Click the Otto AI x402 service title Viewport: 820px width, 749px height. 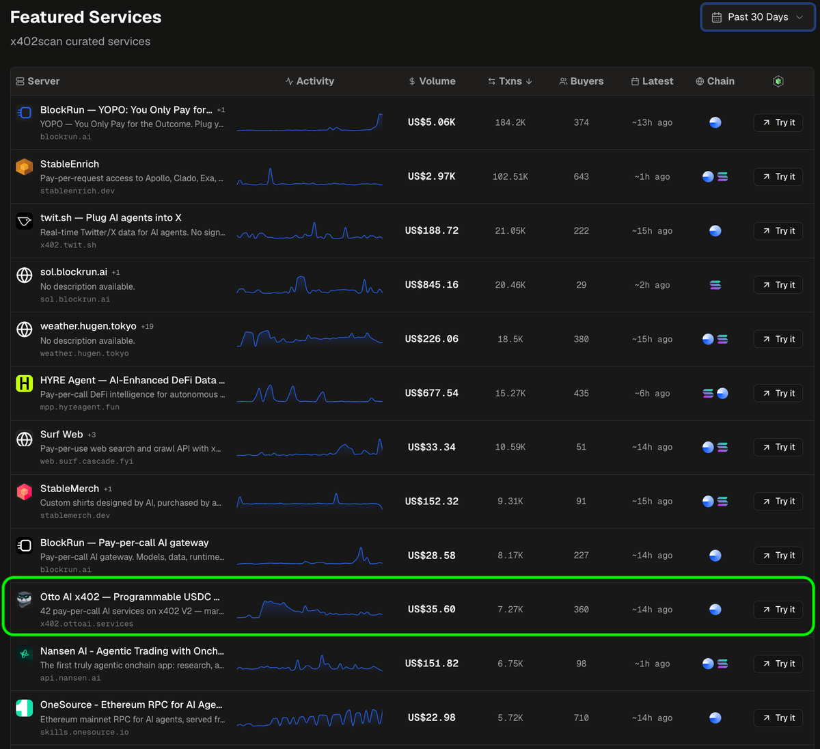tap(130, 597)
